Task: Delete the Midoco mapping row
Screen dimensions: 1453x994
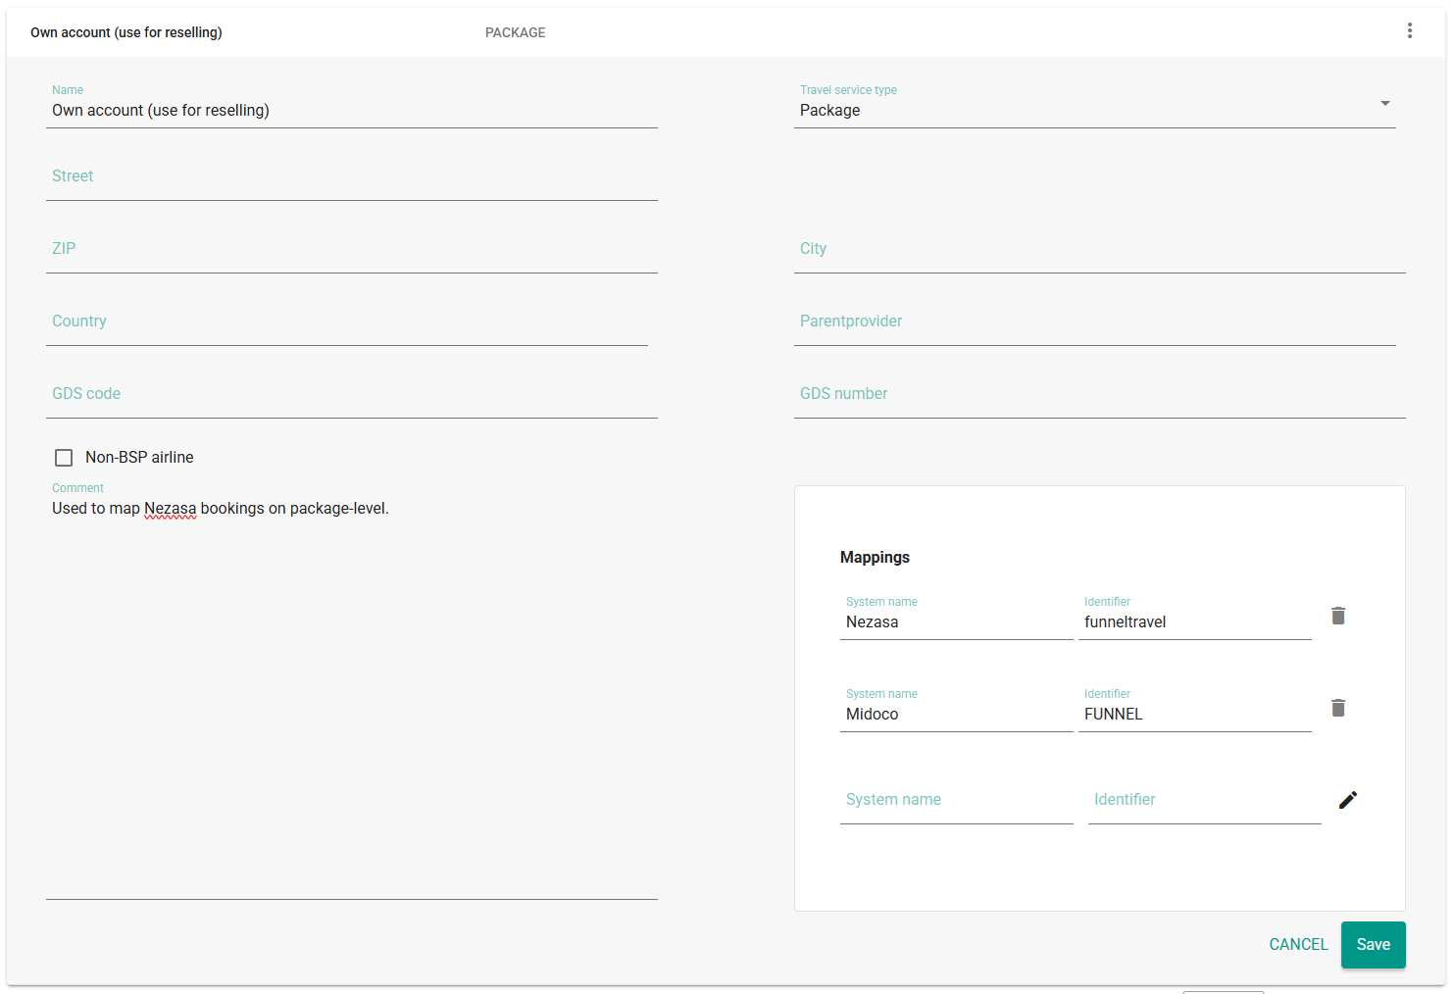Action: pyautogui.click(x=1338, y=708)
